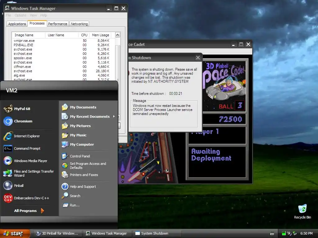Select PINBALL.EXE process row
The height and width of the screenshot is (238, 318).
pyautogui.click(x=63, y=45)
